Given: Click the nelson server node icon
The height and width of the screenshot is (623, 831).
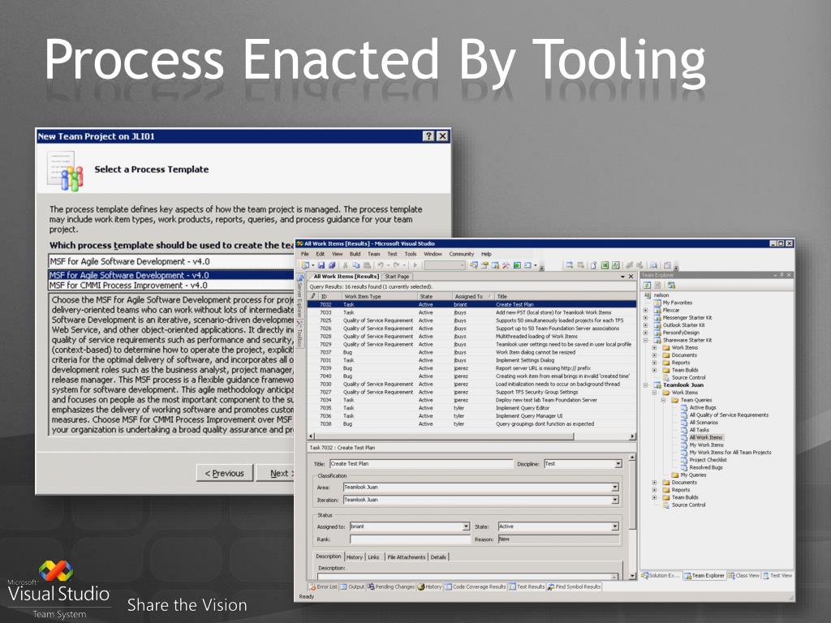Looking at the screenshot, I should [648, 295].
